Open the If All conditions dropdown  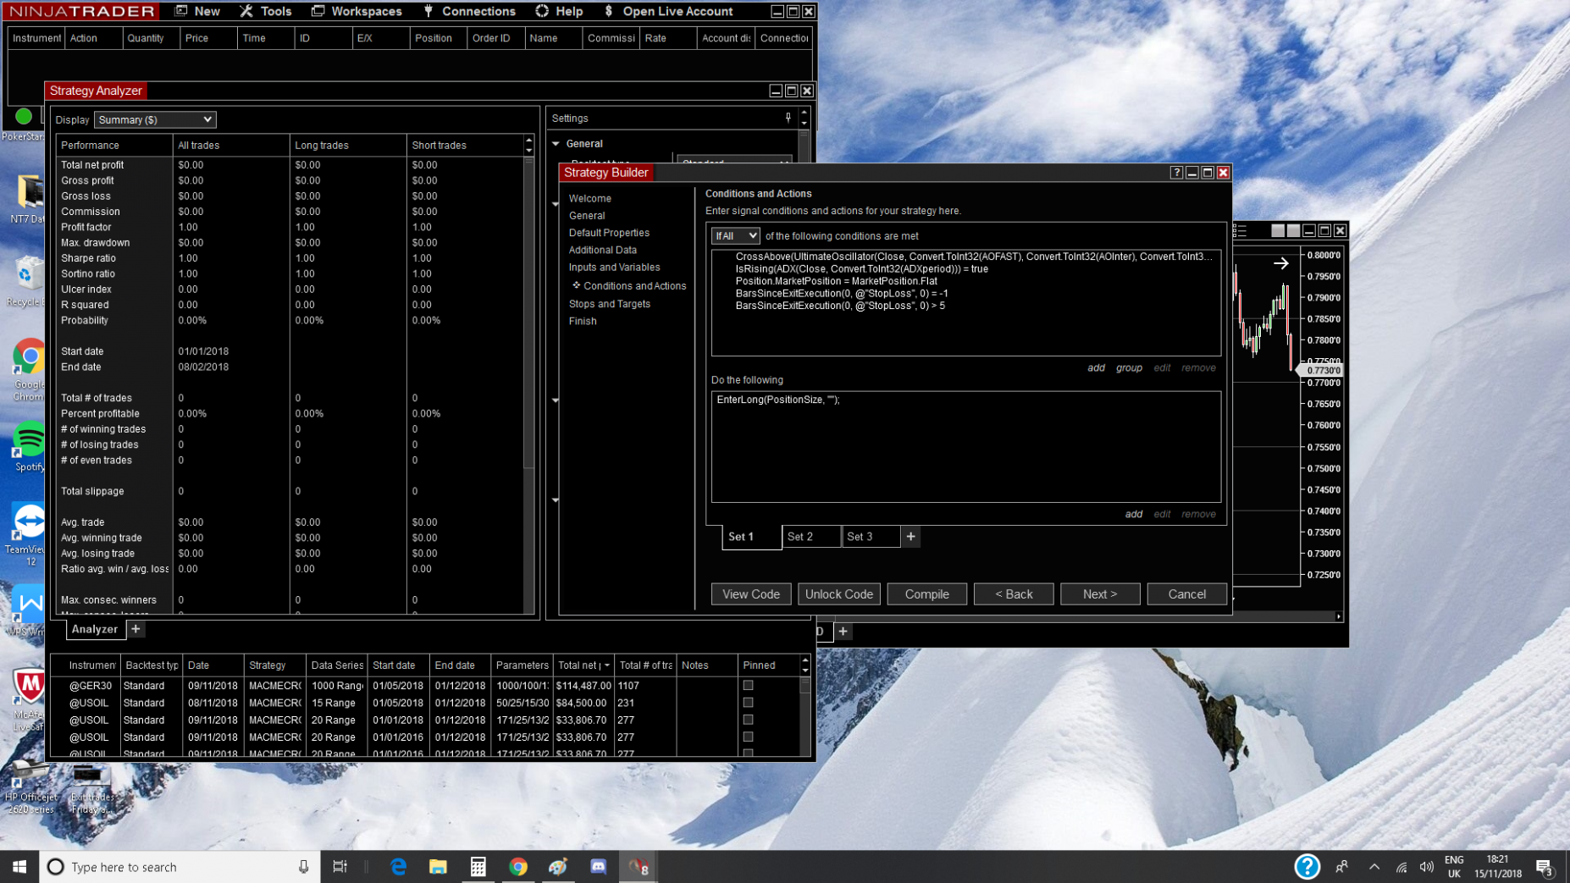click(x=735, y=236)
